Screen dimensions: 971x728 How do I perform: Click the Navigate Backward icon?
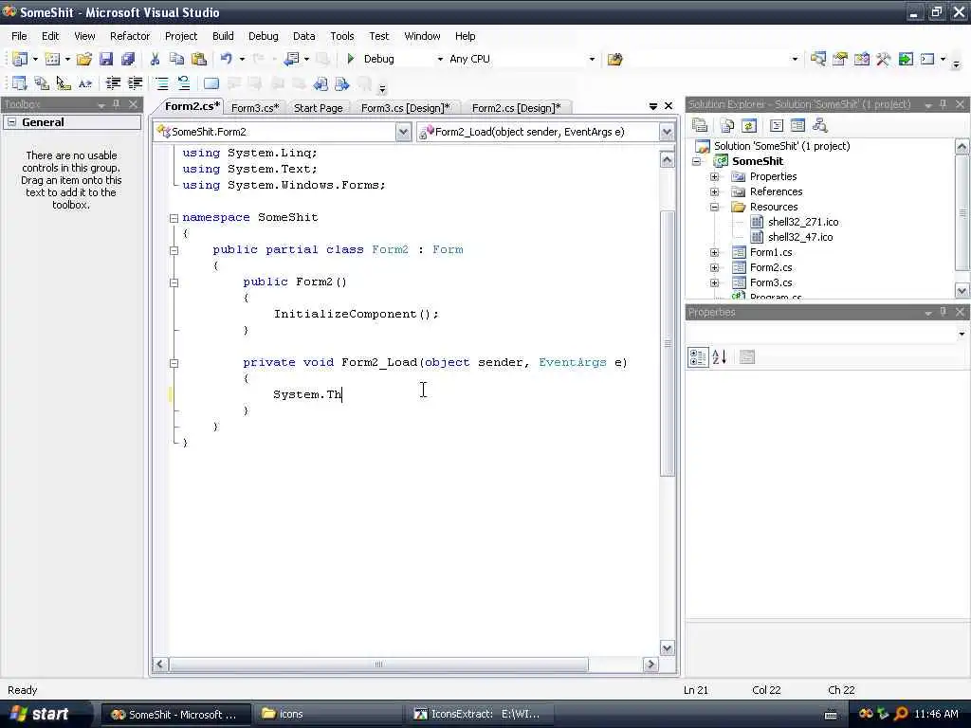coord(291,59)
